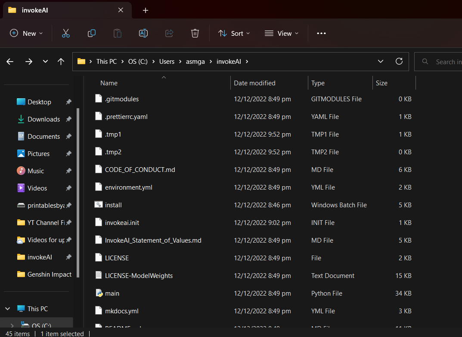Image resolution: width=462 pixels, height=337 pixels.
Task: Click the Share icon in toolbar
Action: click(169, 33)
